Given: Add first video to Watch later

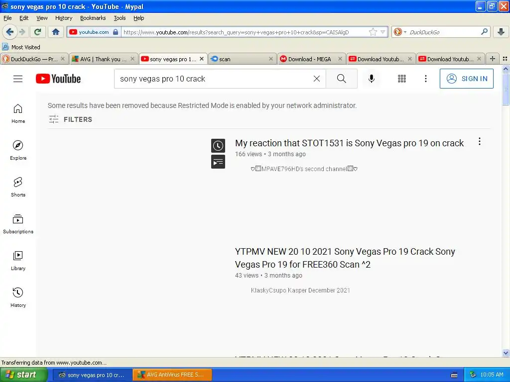Looking at the screenshot, I should pyautogui.click(x=218, y=146).
